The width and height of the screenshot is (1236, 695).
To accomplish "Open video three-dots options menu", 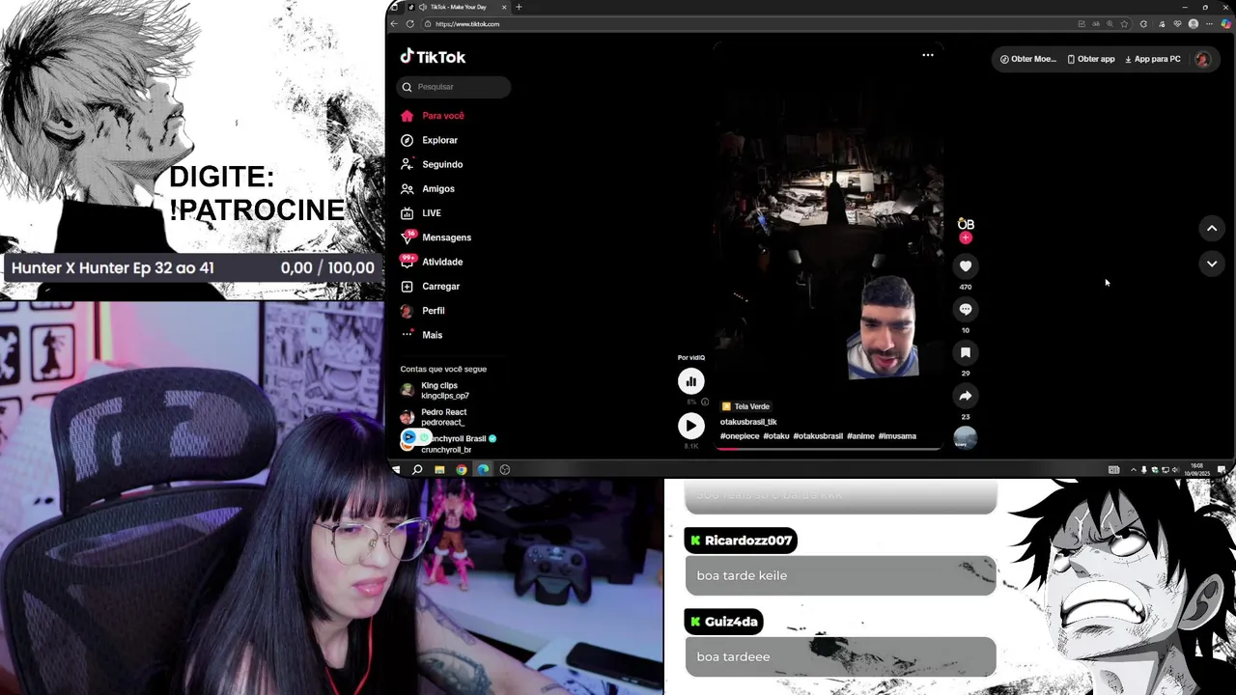I will pyautogui.click(x=928, y=55).
